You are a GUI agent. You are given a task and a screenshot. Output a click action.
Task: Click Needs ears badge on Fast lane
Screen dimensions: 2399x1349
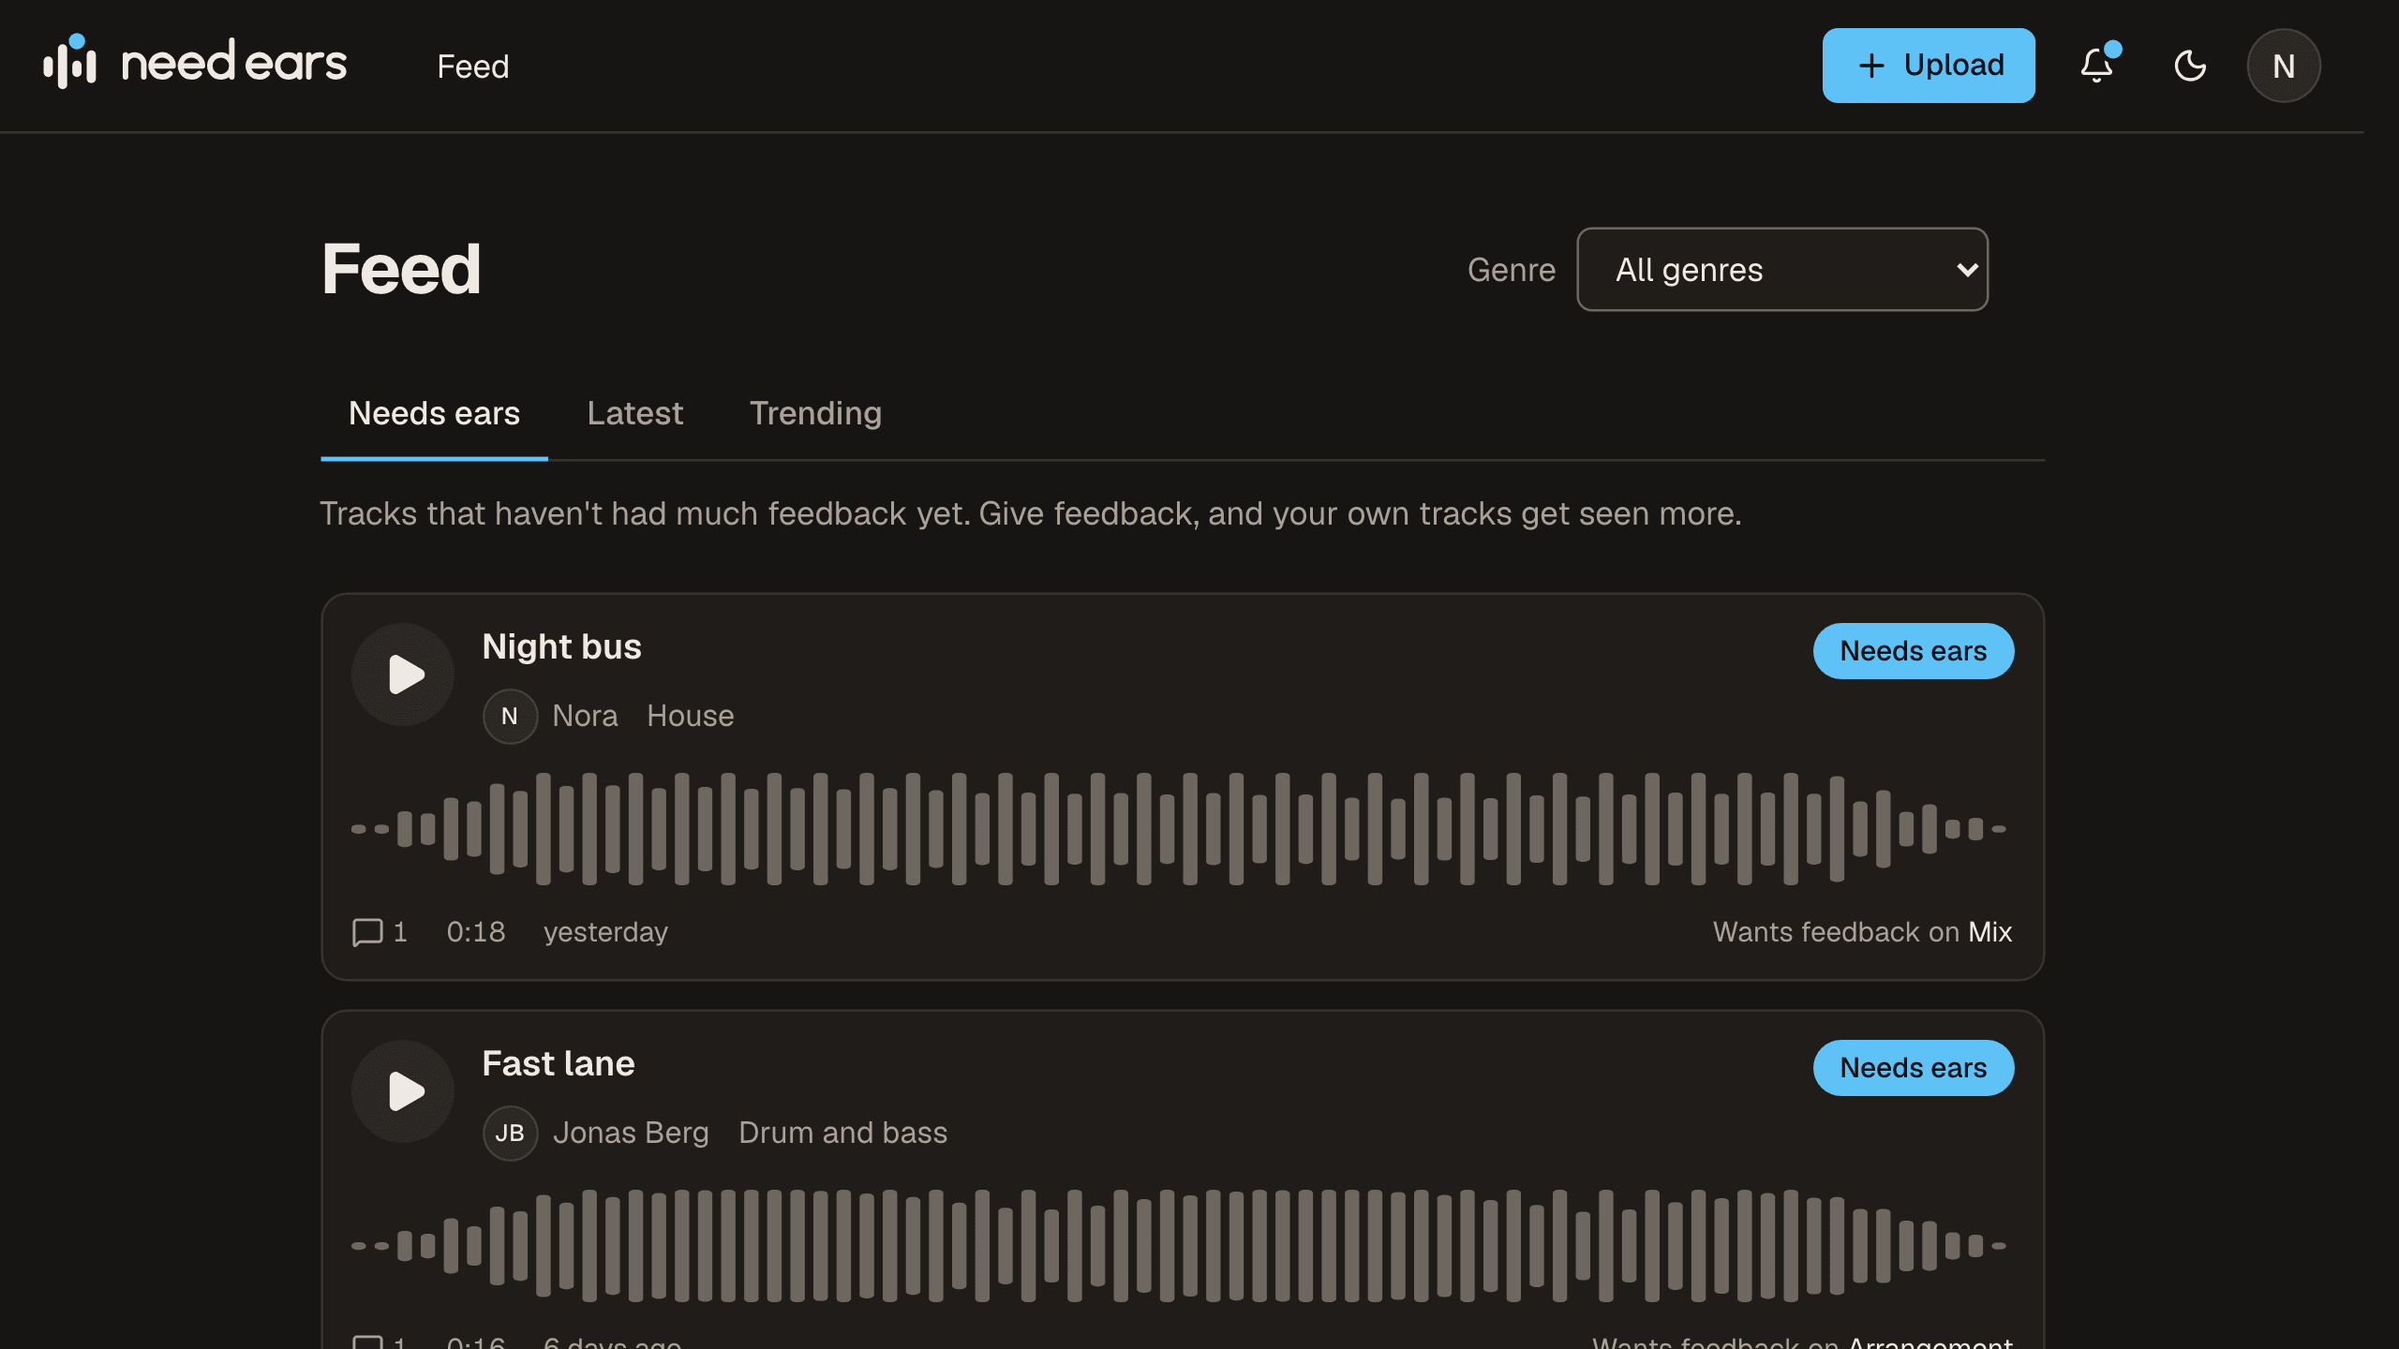click(x=1914, y=1068)
